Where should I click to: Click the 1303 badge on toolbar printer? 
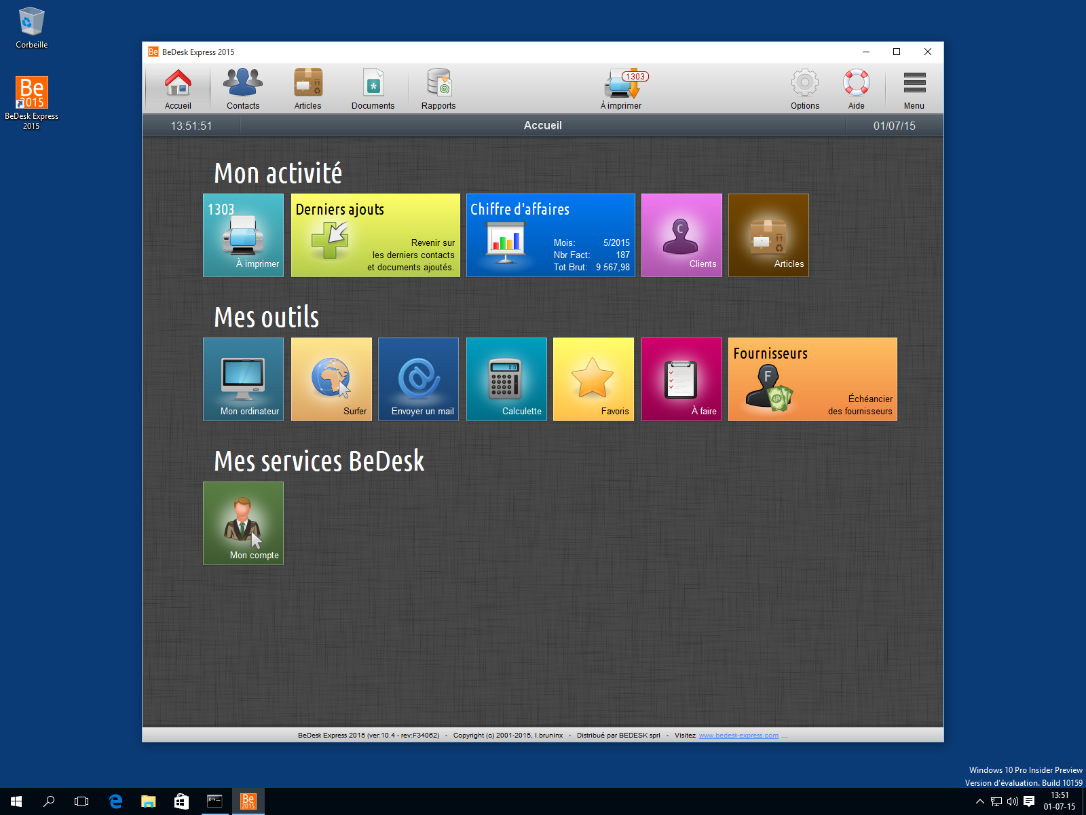(x=635, y=76)
